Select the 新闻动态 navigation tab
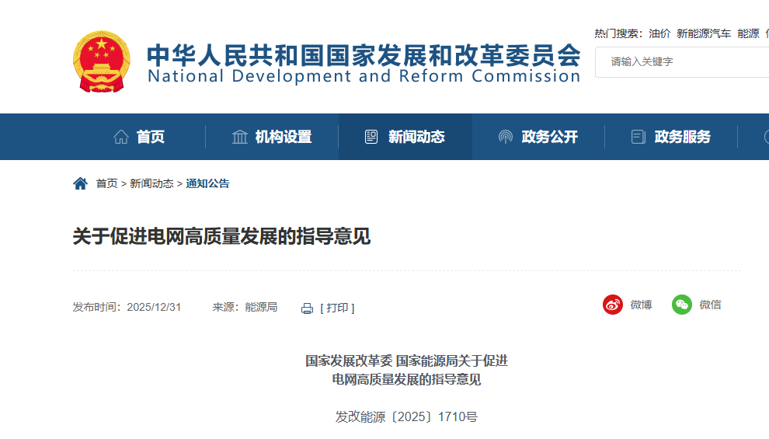769x439 pixels. (x=416, y=138)
